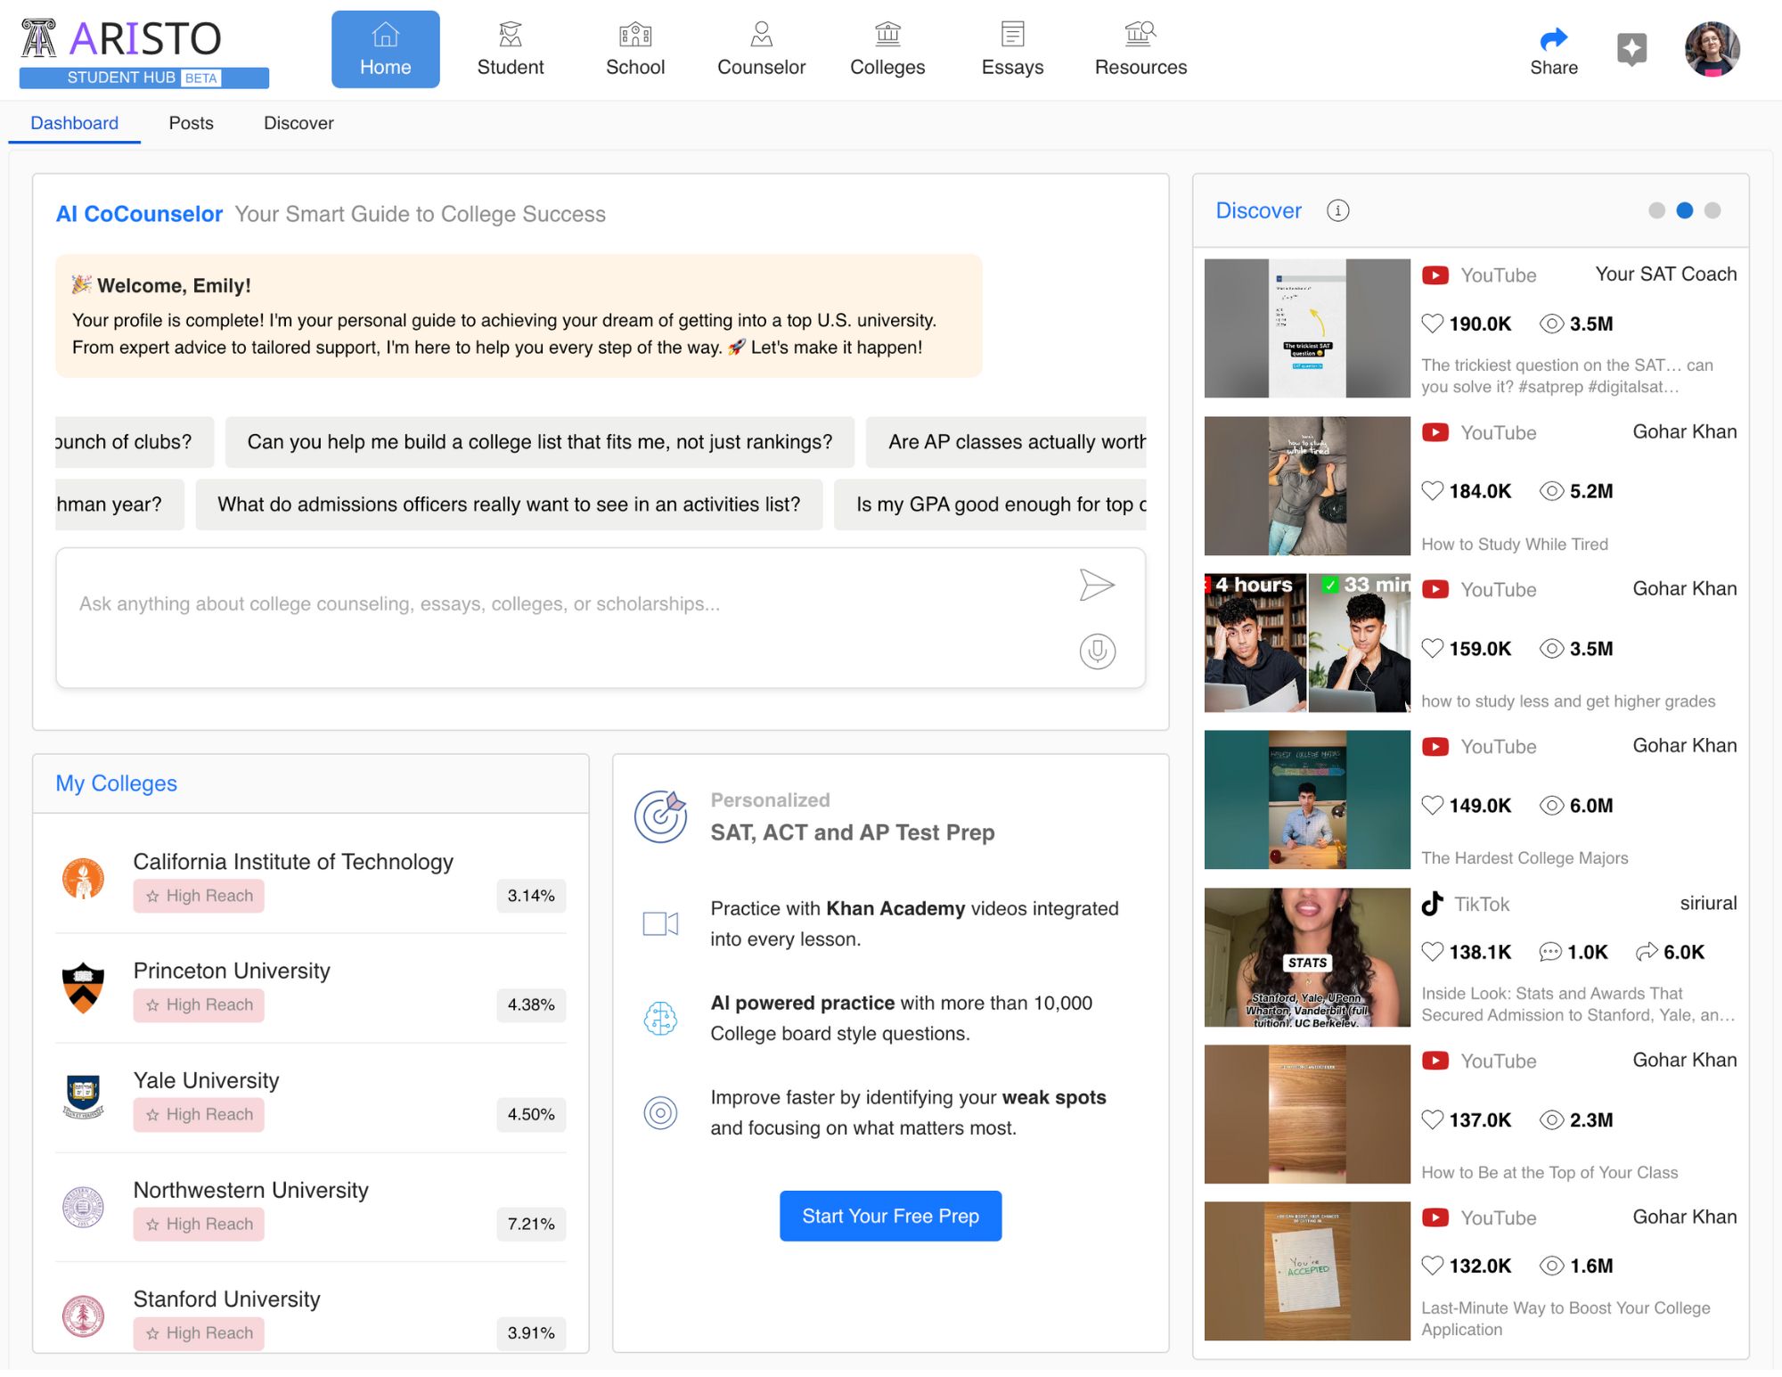Open the Share arrow icon
The image size is (1782, 1377).
click(x=1553, y=39)
